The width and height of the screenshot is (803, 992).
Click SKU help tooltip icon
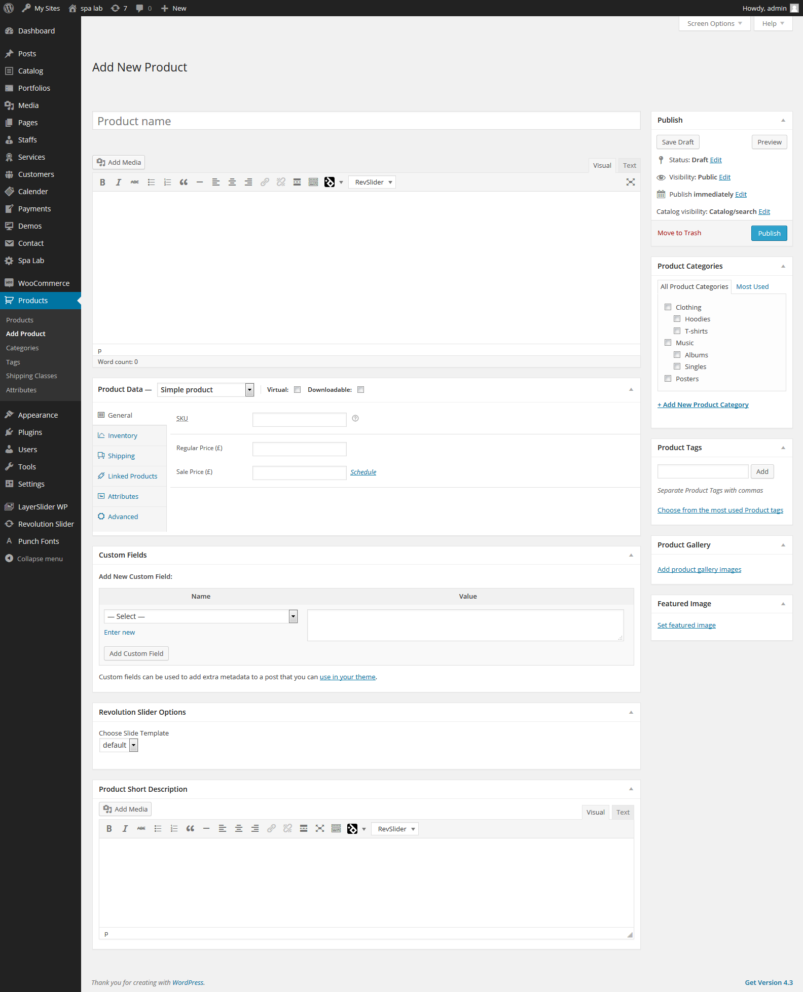click(x=355, y=419)
